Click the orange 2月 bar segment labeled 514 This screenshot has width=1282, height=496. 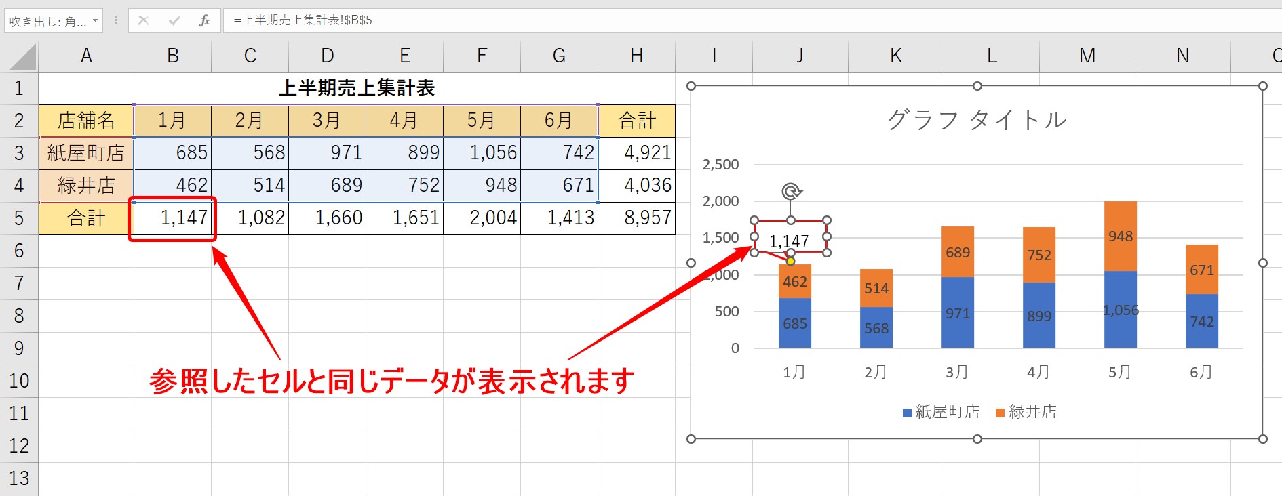point(876,289)
